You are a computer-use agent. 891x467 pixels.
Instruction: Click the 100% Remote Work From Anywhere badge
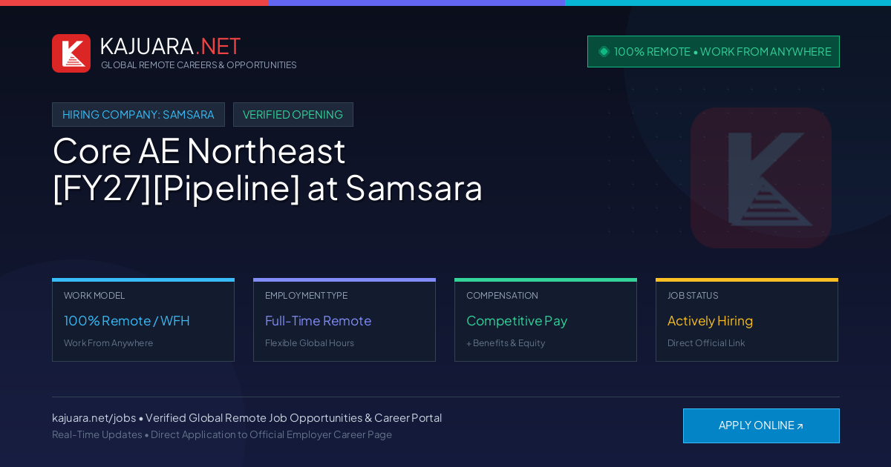[x=714, y=51]
